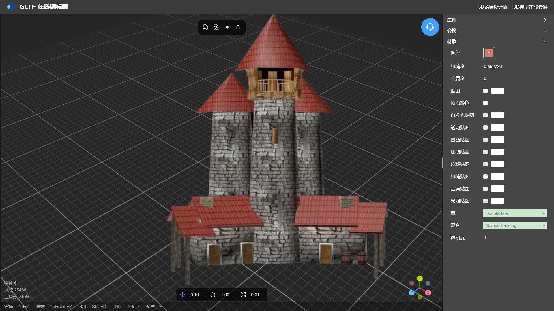
Task: Click the export share icon in toolbar
Action: (x=238, y=27)
